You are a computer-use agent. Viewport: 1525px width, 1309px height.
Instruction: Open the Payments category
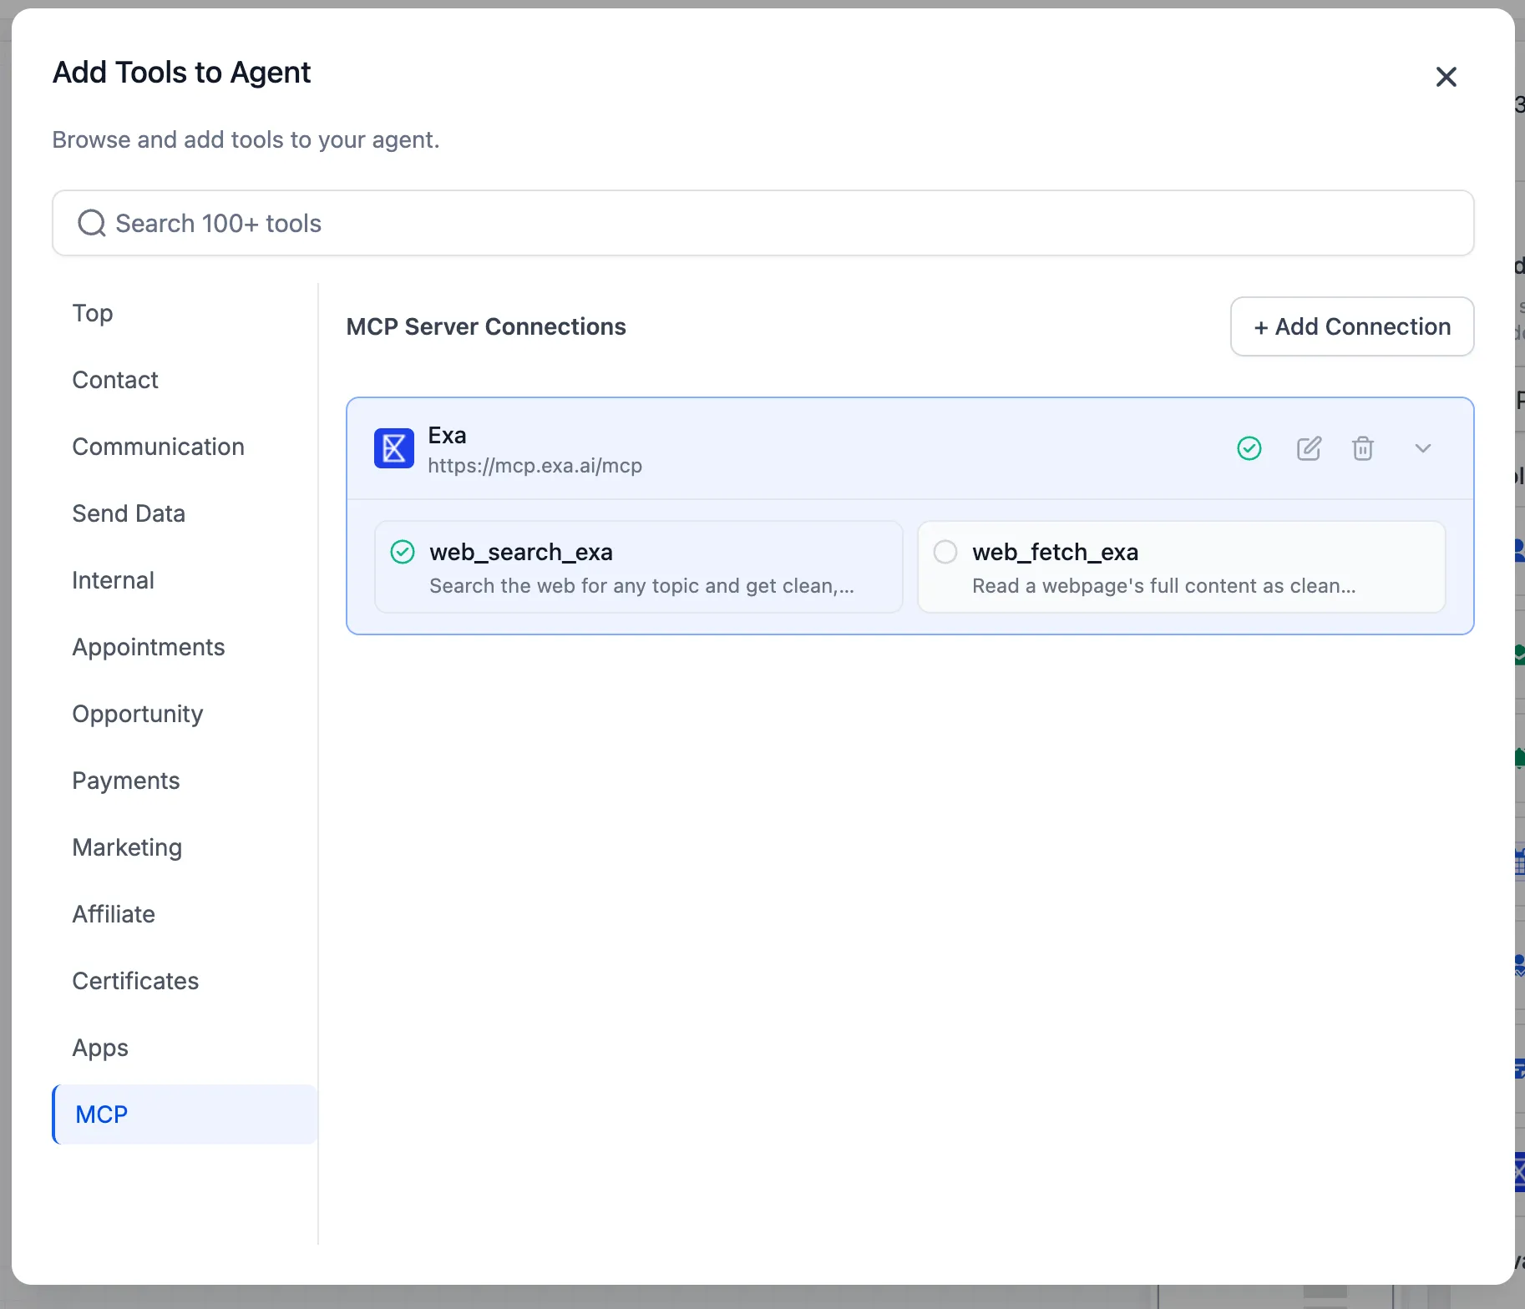click(x=126, y=781)
